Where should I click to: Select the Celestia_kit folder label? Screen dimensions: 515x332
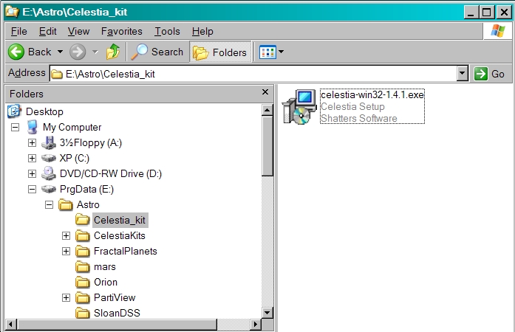(120, 220)
